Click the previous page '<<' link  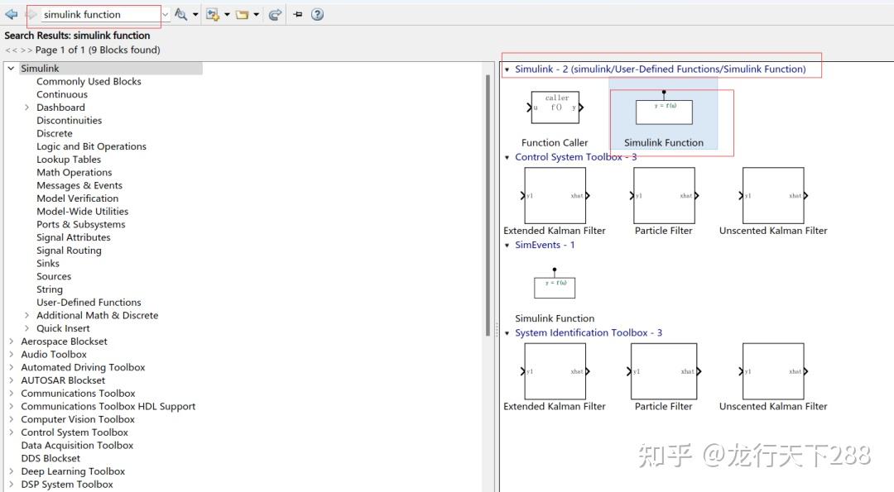[11, 50]
